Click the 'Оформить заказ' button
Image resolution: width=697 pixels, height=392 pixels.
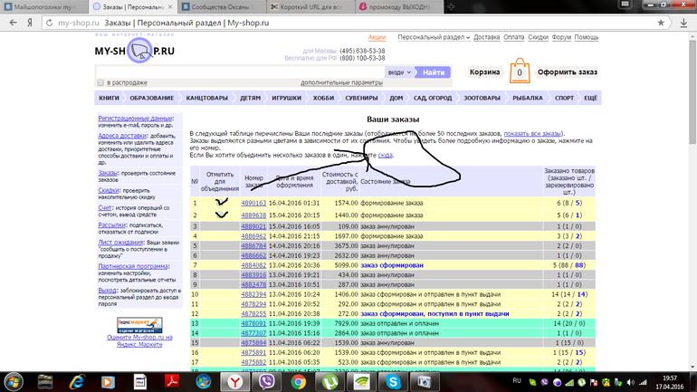567,72
